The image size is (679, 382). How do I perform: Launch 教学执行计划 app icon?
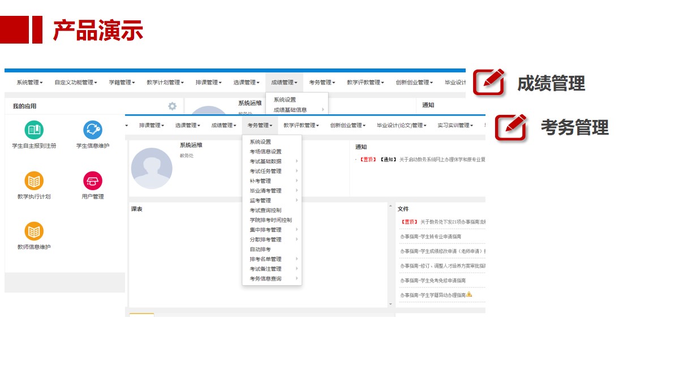[x=34, y=181]
